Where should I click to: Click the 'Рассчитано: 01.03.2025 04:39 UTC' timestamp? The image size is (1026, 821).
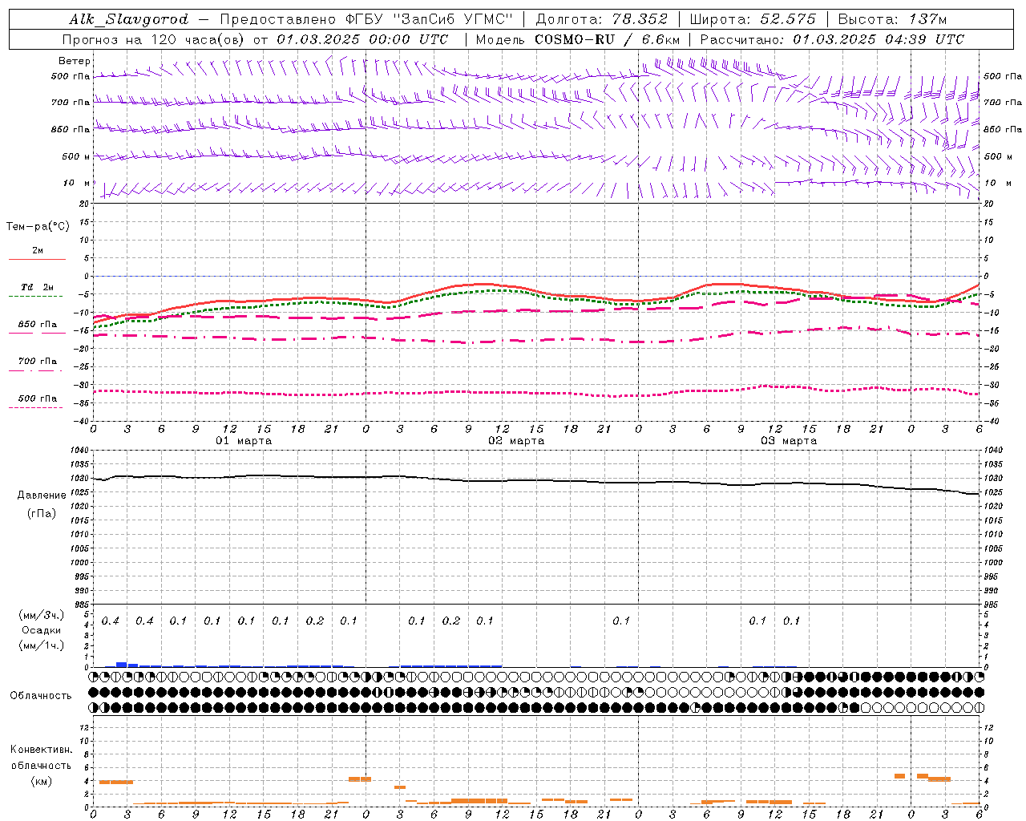832,39
